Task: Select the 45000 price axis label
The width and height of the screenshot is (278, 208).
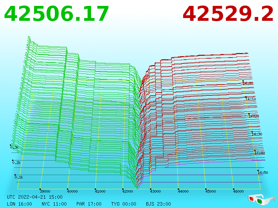Action: pos(211,191)
